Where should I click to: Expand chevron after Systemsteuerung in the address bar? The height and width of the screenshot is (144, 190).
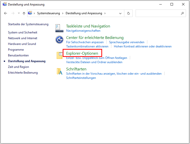63,13
